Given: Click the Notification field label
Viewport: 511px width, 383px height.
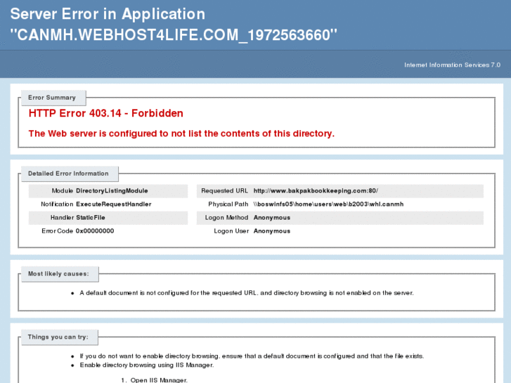Looking at the screenshot, I should 57,204.
